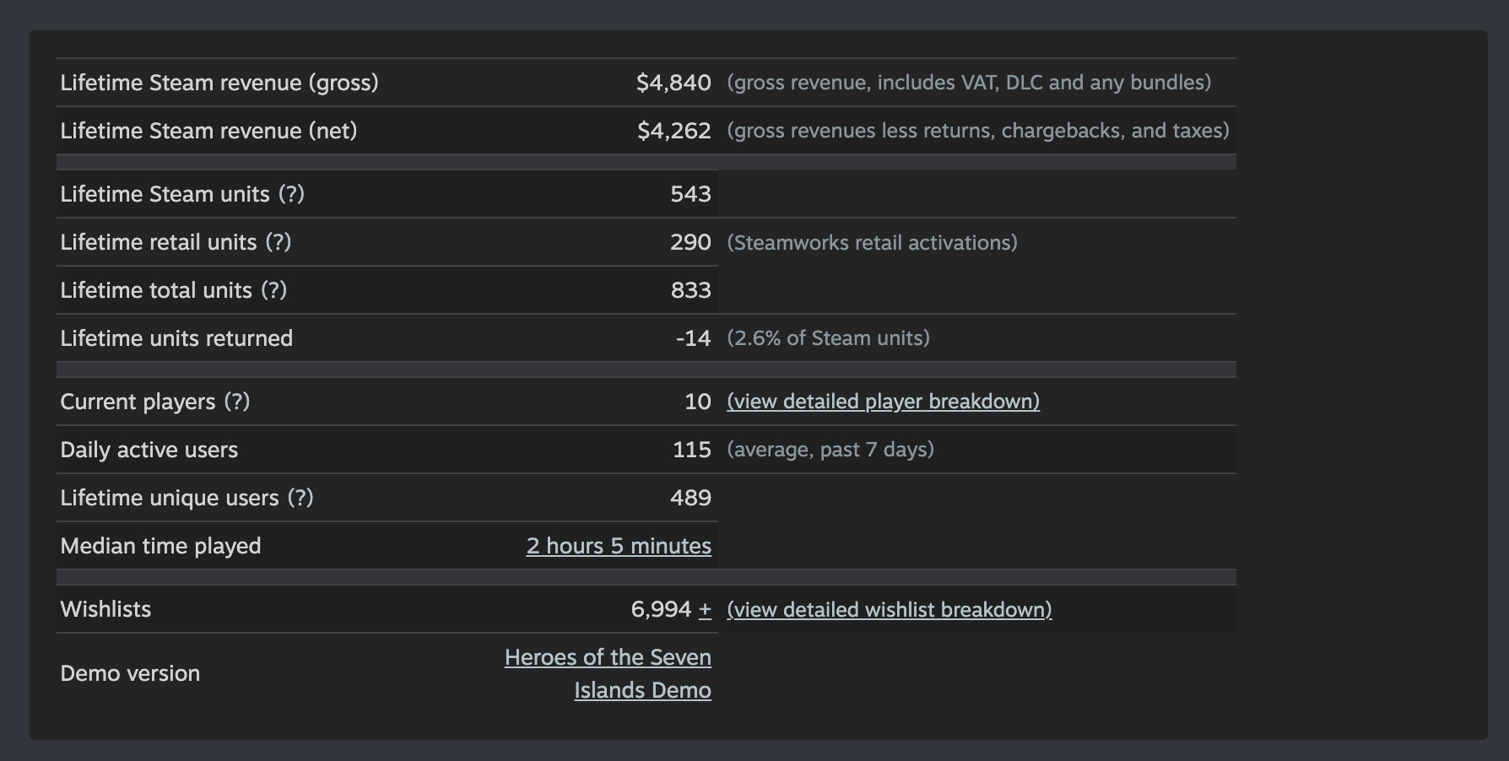1509x761 pixels.
Task: Click the 833 lifetime total units value
Action: click(690, 290)
